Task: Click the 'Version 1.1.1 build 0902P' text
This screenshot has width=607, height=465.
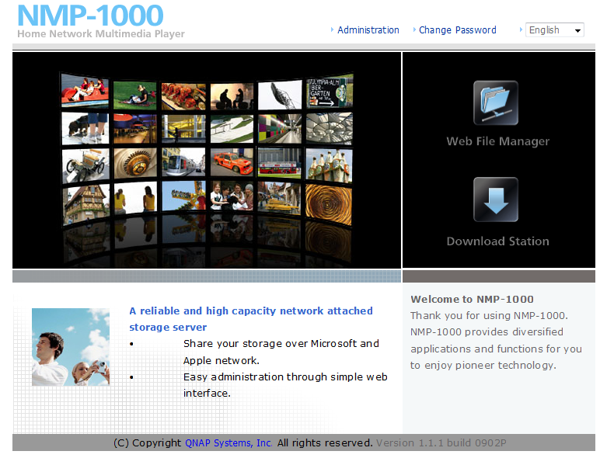Action: (x=441, y=443)
